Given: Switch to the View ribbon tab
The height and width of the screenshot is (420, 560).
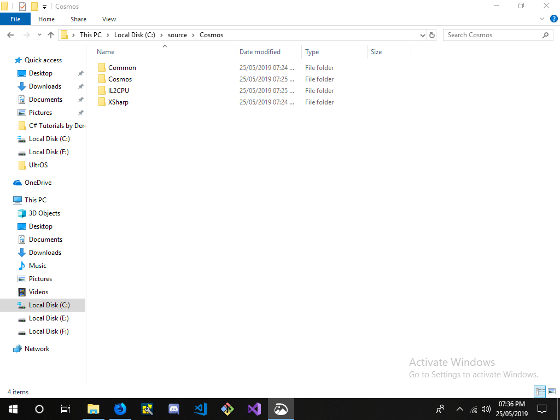Looking at the screenshot, I should click(x=109, y=19).
